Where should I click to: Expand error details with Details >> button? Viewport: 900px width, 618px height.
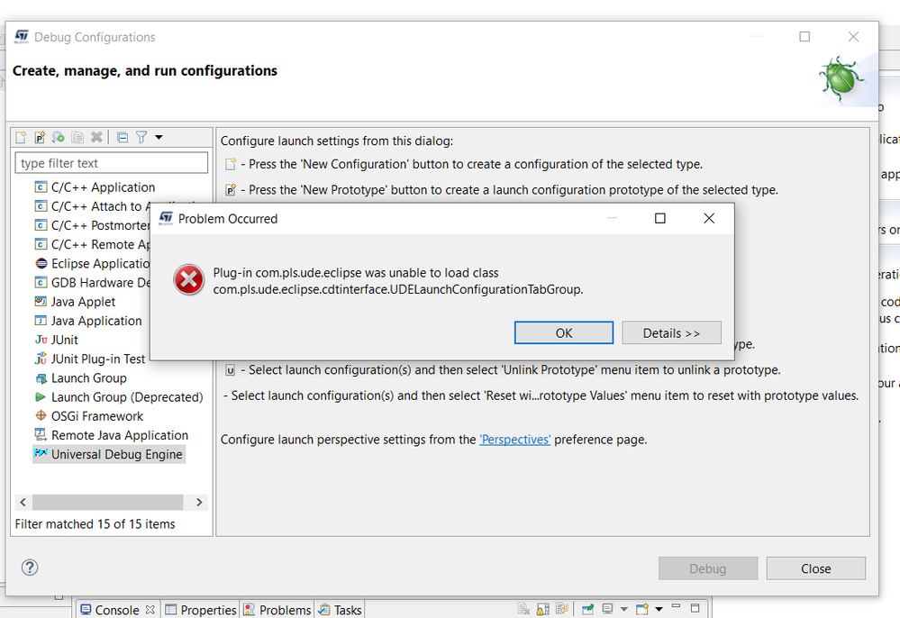coord(671,333)
